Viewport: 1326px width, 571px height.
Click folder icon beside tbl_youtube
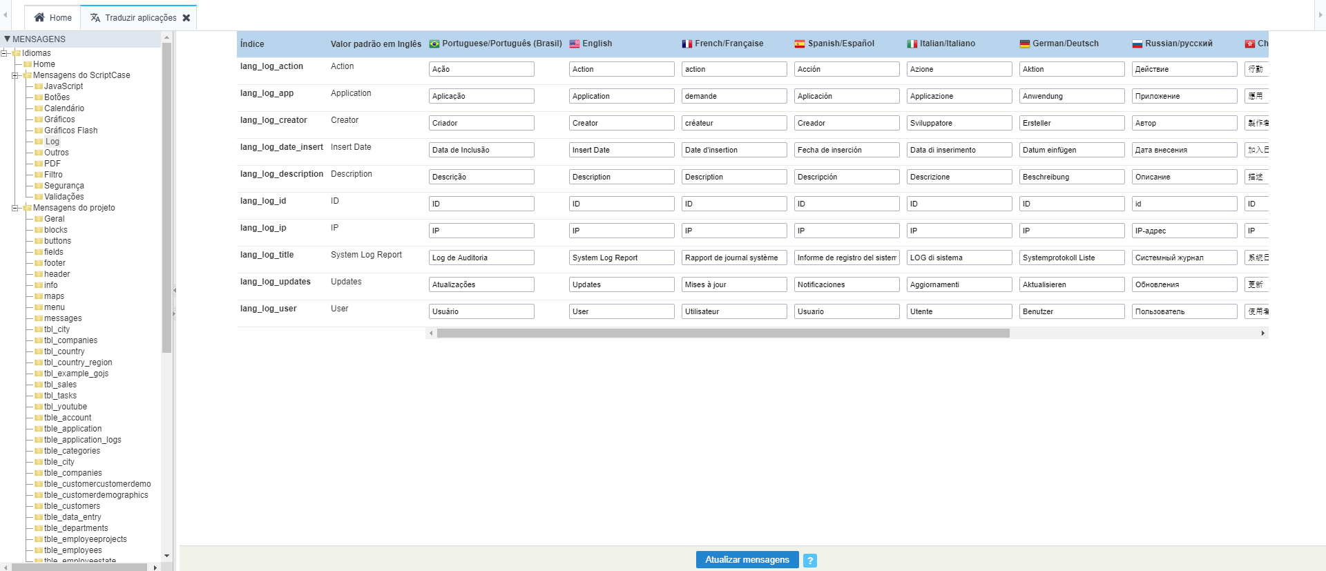[39, 407]
